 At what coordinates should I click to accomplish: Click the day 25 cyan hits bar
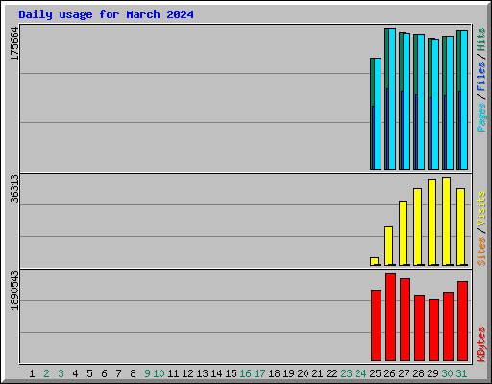click(x=378, y=113)
